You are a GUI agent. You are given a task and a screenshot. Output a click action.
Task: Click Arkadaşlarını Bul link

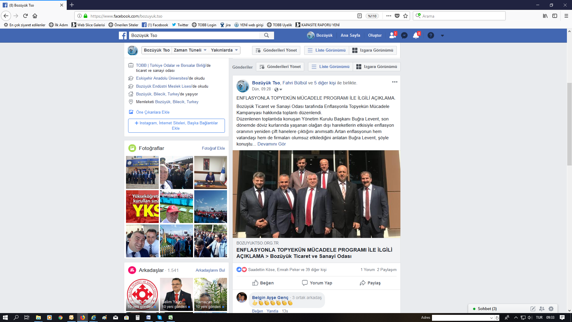[x=210, y=270]
